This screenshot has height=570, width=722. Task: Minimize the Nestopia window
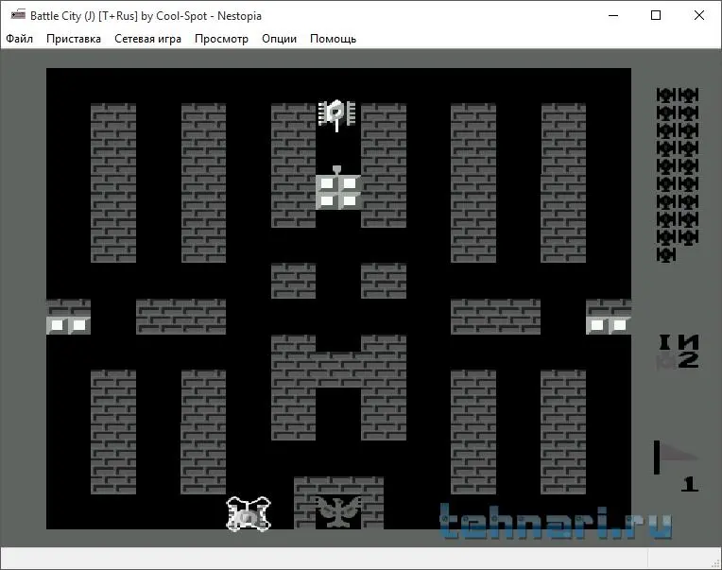point(613,15)
